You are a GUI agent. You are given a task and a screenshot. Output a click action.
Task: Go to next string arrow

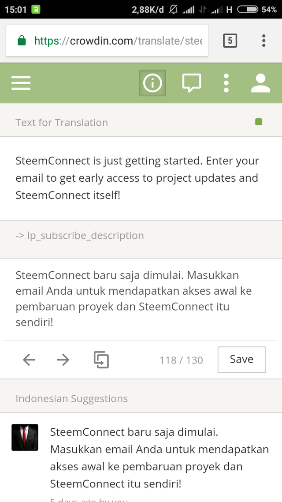coord(63,360)
